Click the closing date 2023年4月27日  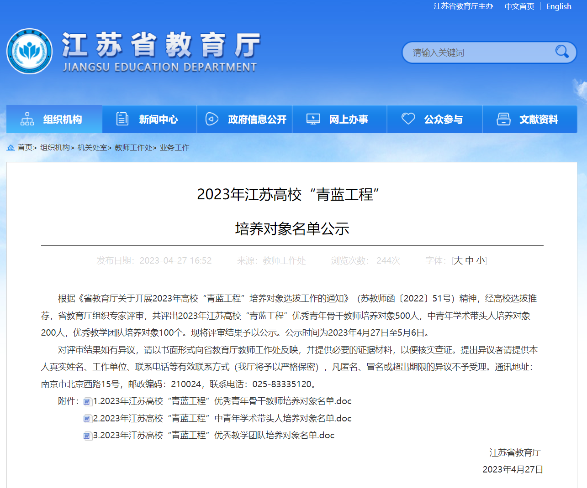[513, 469]
